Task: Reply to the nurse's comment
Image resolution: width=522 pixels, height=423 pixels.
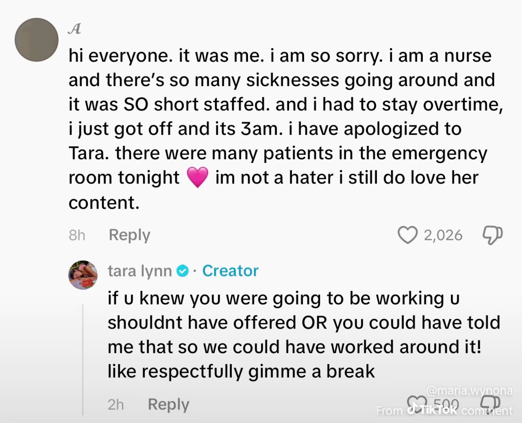Action: click(129, 235)
